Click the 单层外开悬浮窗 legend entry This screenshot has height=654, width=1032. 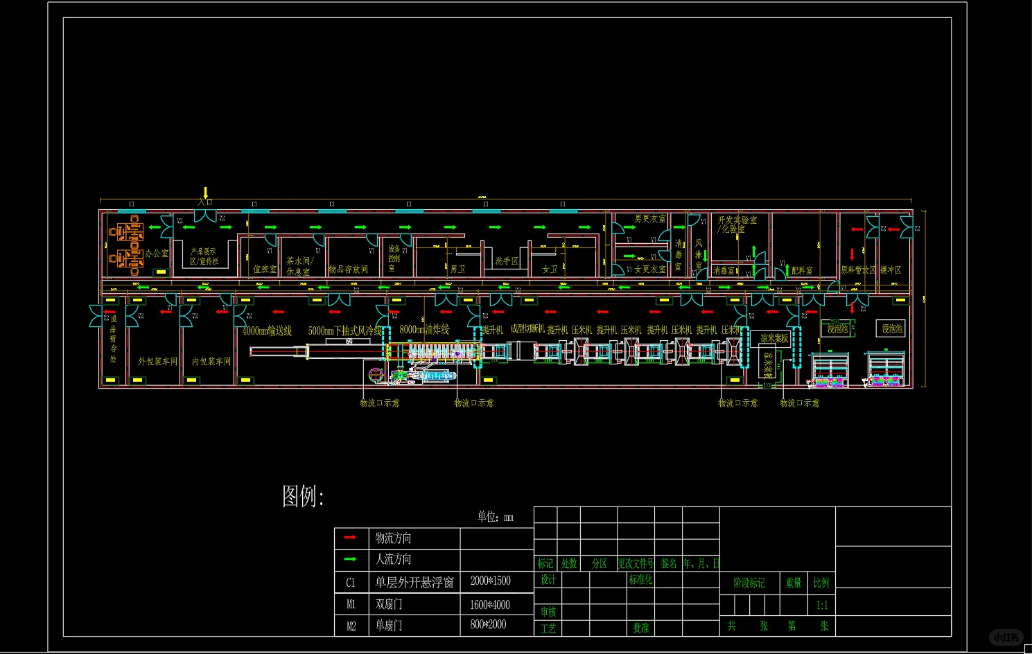[x=414, y=583]
